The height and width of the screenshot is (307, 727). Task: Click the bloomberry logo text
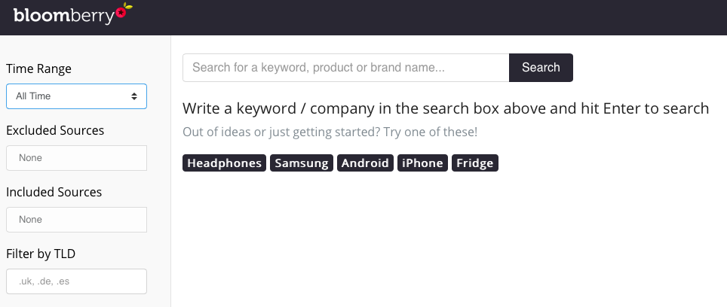(x=63, y=17)
